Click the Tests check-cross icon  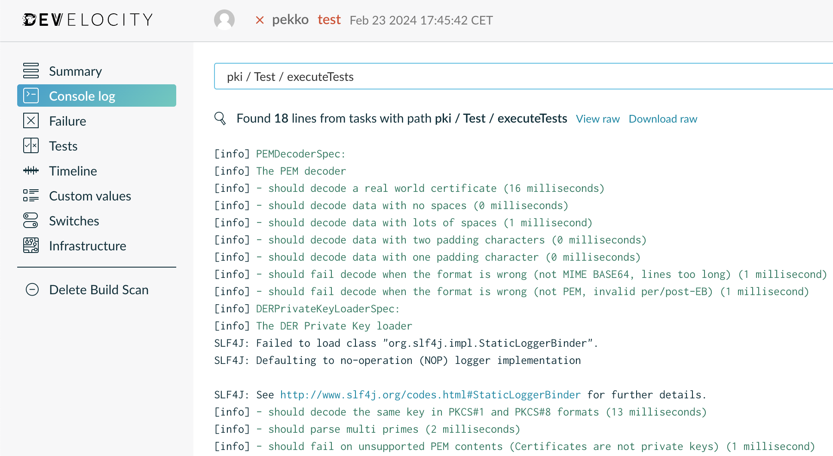tap(31, 145)
